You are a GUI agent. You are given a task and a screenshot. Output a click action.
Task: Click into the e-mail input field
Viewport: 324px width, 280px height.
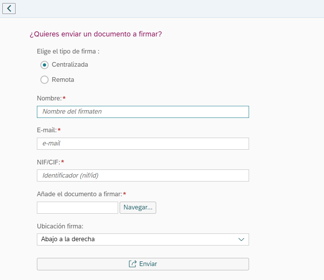(143, 143)
